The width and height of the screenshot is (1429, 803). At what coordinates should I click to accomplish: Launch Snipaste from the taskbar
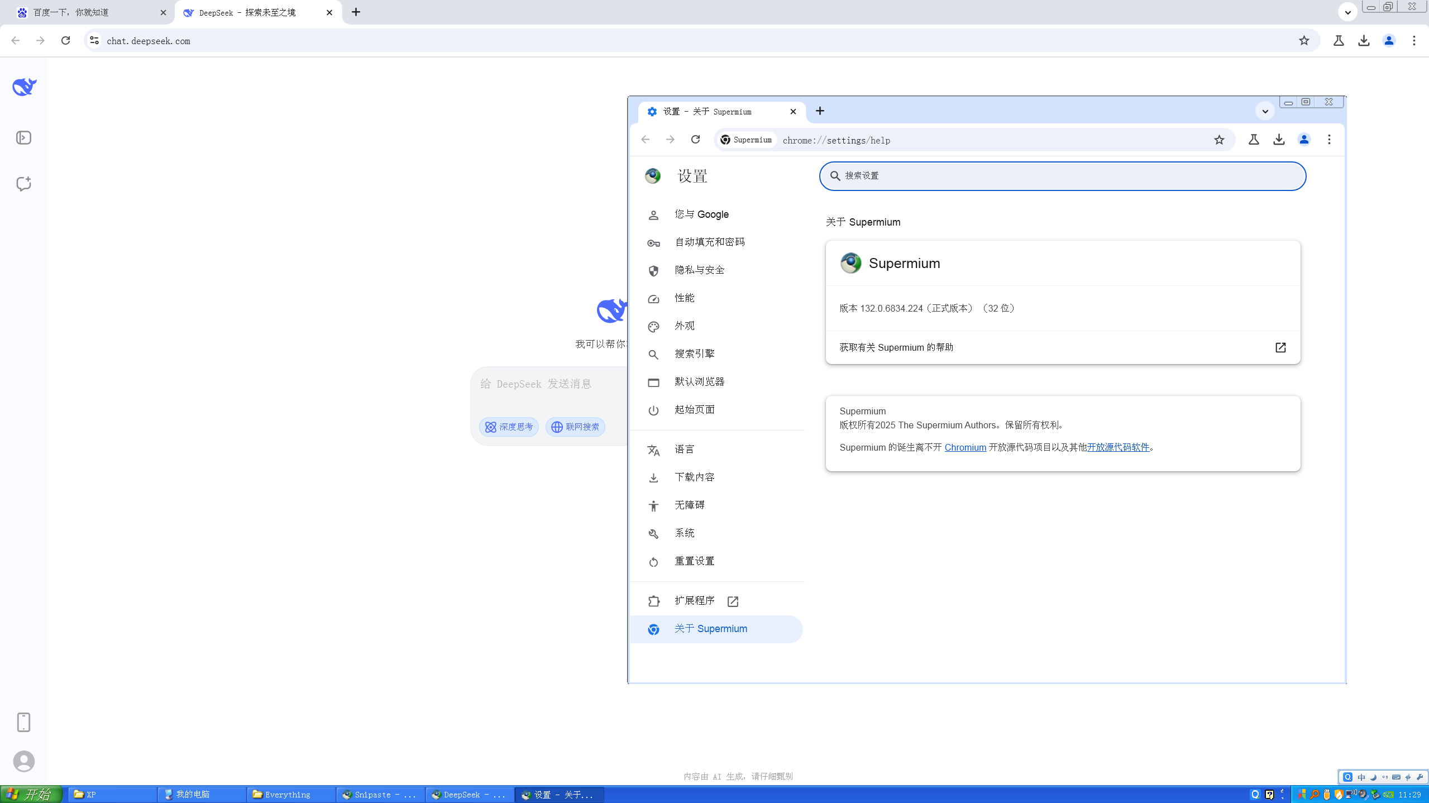(380, 794)
